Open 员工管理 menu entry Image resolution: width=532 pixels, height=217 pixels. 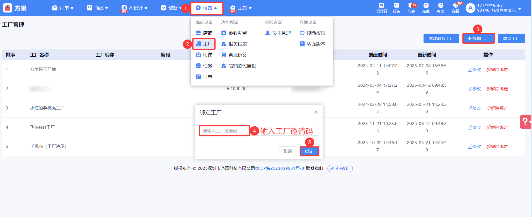pos(278,33)
